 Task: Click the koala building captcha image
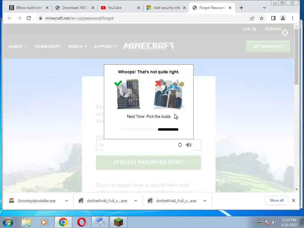(x=128, y=94)
